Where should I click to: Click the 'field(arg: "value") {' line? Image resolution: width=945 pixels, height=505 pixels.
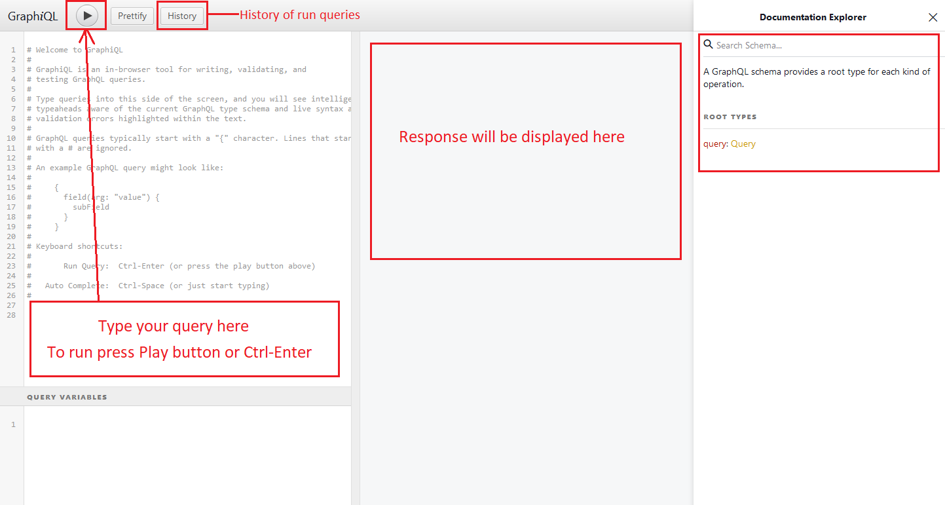coord(93,197)
